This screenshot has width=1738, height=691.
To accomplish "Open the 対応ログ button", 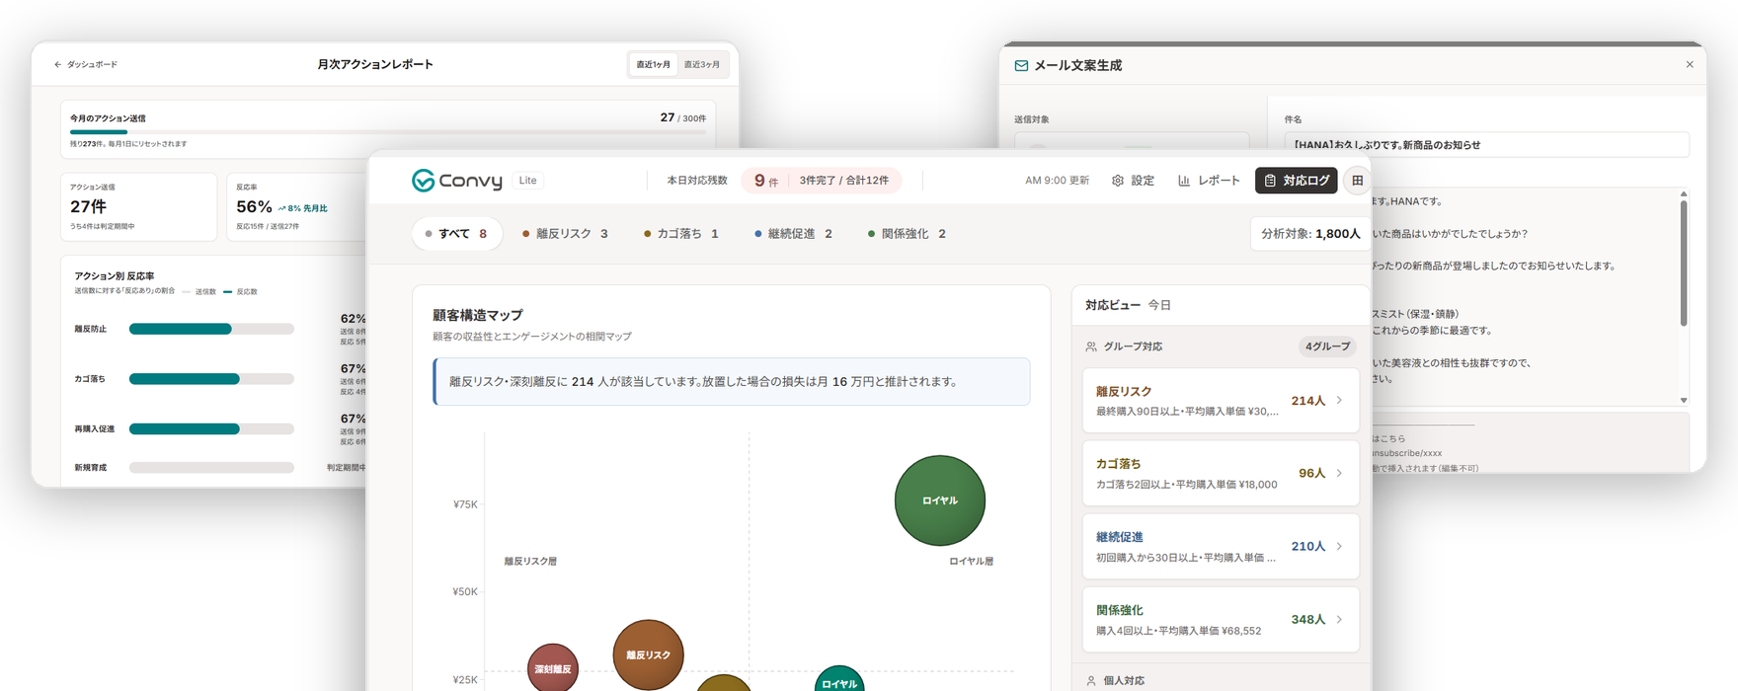I will click(x=1297, y=181).
